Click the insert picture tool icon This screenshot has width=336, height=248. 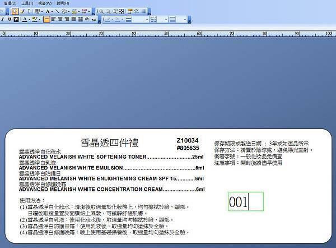[74, 11]
